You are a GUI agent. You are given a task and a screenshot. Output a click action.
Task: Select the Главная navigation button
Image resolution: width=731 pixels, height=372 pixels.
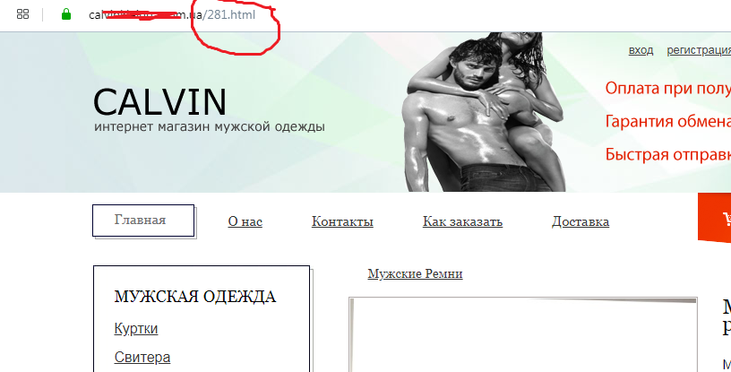[143, 221]
